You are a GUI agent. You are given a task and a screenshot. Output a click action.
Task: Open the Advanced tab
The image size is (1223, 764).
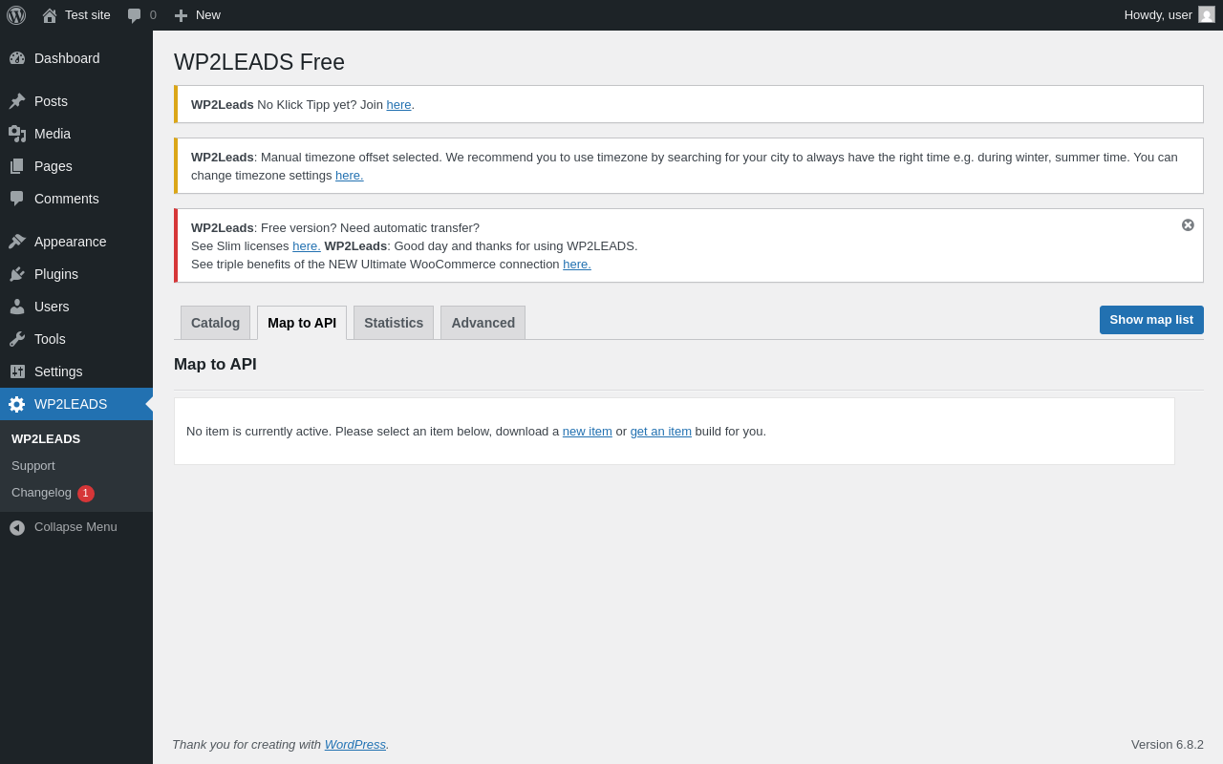coord(483,323)
